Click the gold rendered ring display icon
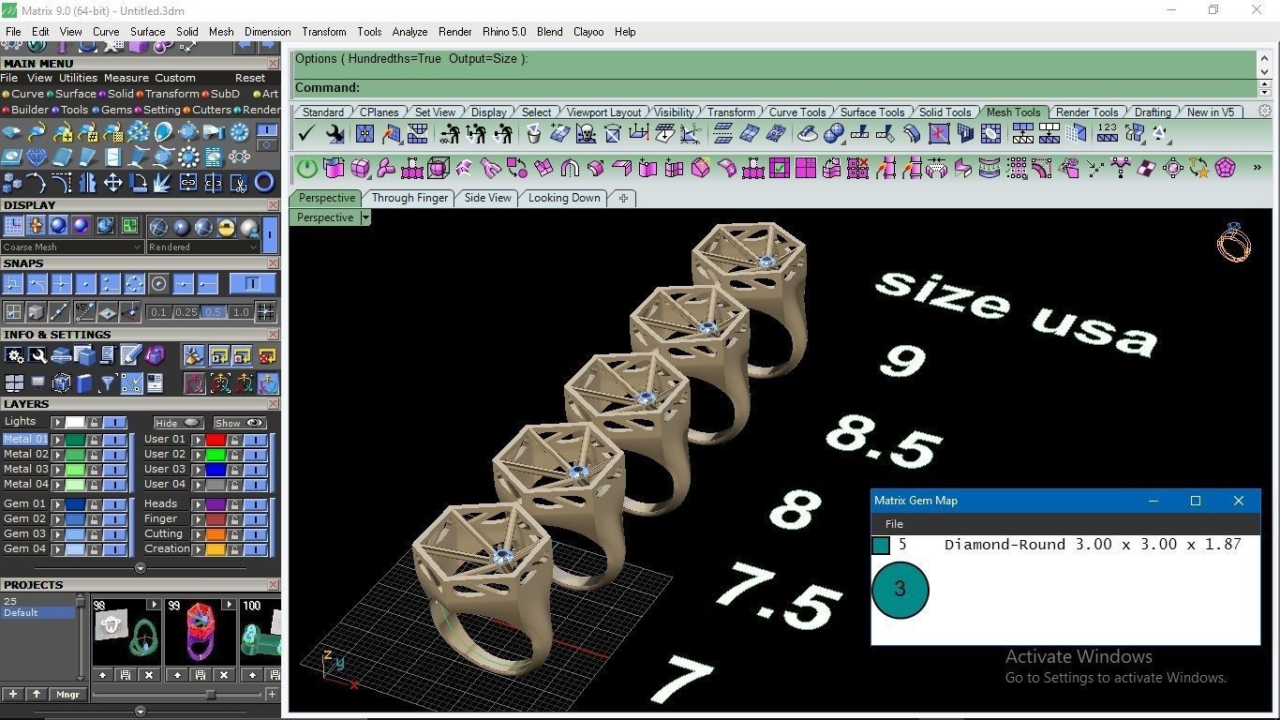This screenshot has height=720, width=1280. click(226, 226)
